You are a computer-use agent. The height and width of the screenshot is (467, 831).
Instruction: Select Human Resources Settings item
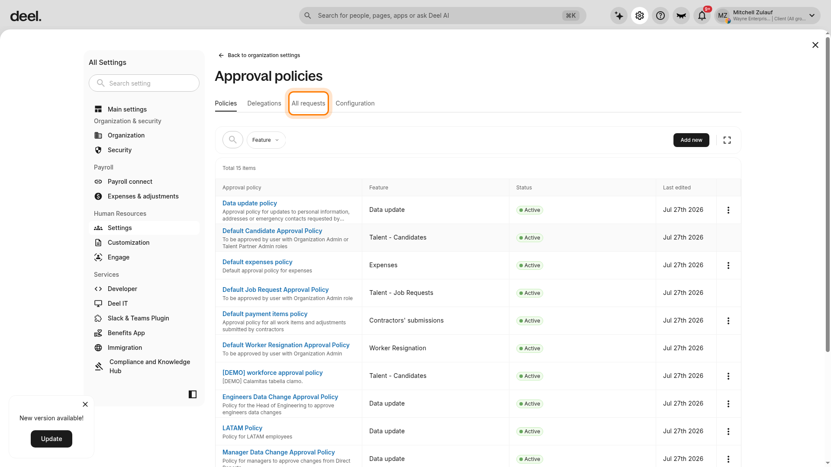[144, 228]
